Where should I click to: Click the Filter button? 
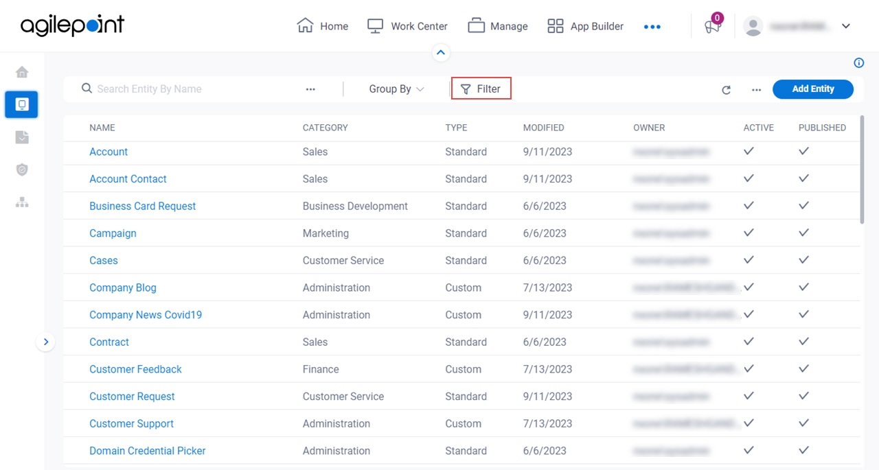click(481, 89)
